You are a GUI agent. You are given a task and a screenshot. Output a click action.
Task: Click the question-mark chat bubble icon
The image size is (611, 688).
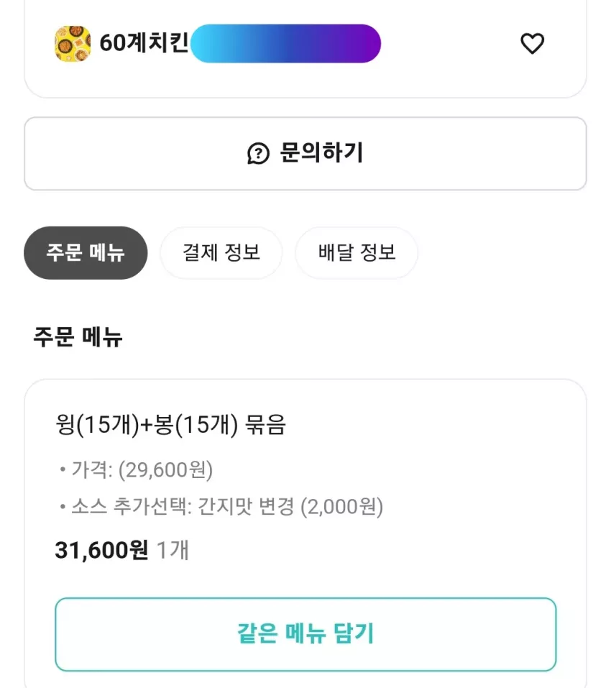coord(258,154)
